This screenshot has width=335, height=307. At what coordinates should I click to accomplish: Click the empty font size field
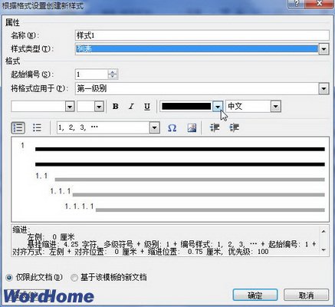[x=86, y=106]
